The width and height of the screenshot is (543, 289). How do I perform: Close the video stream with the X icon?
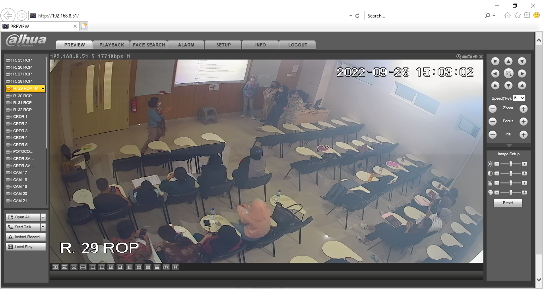481,56
